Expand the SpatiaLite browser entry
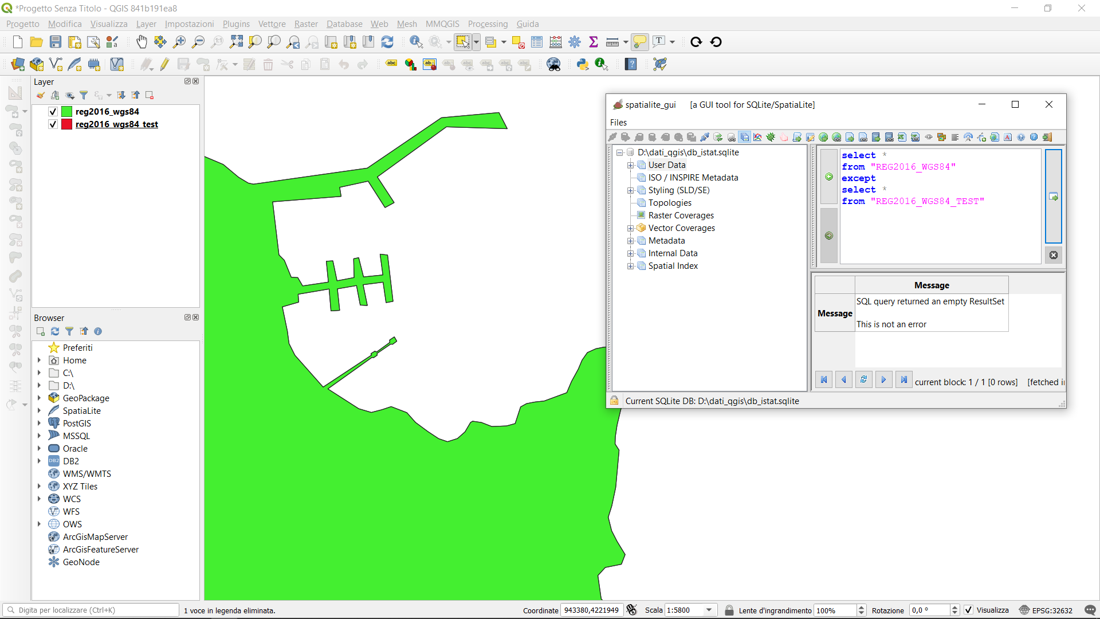 point(39,411)
